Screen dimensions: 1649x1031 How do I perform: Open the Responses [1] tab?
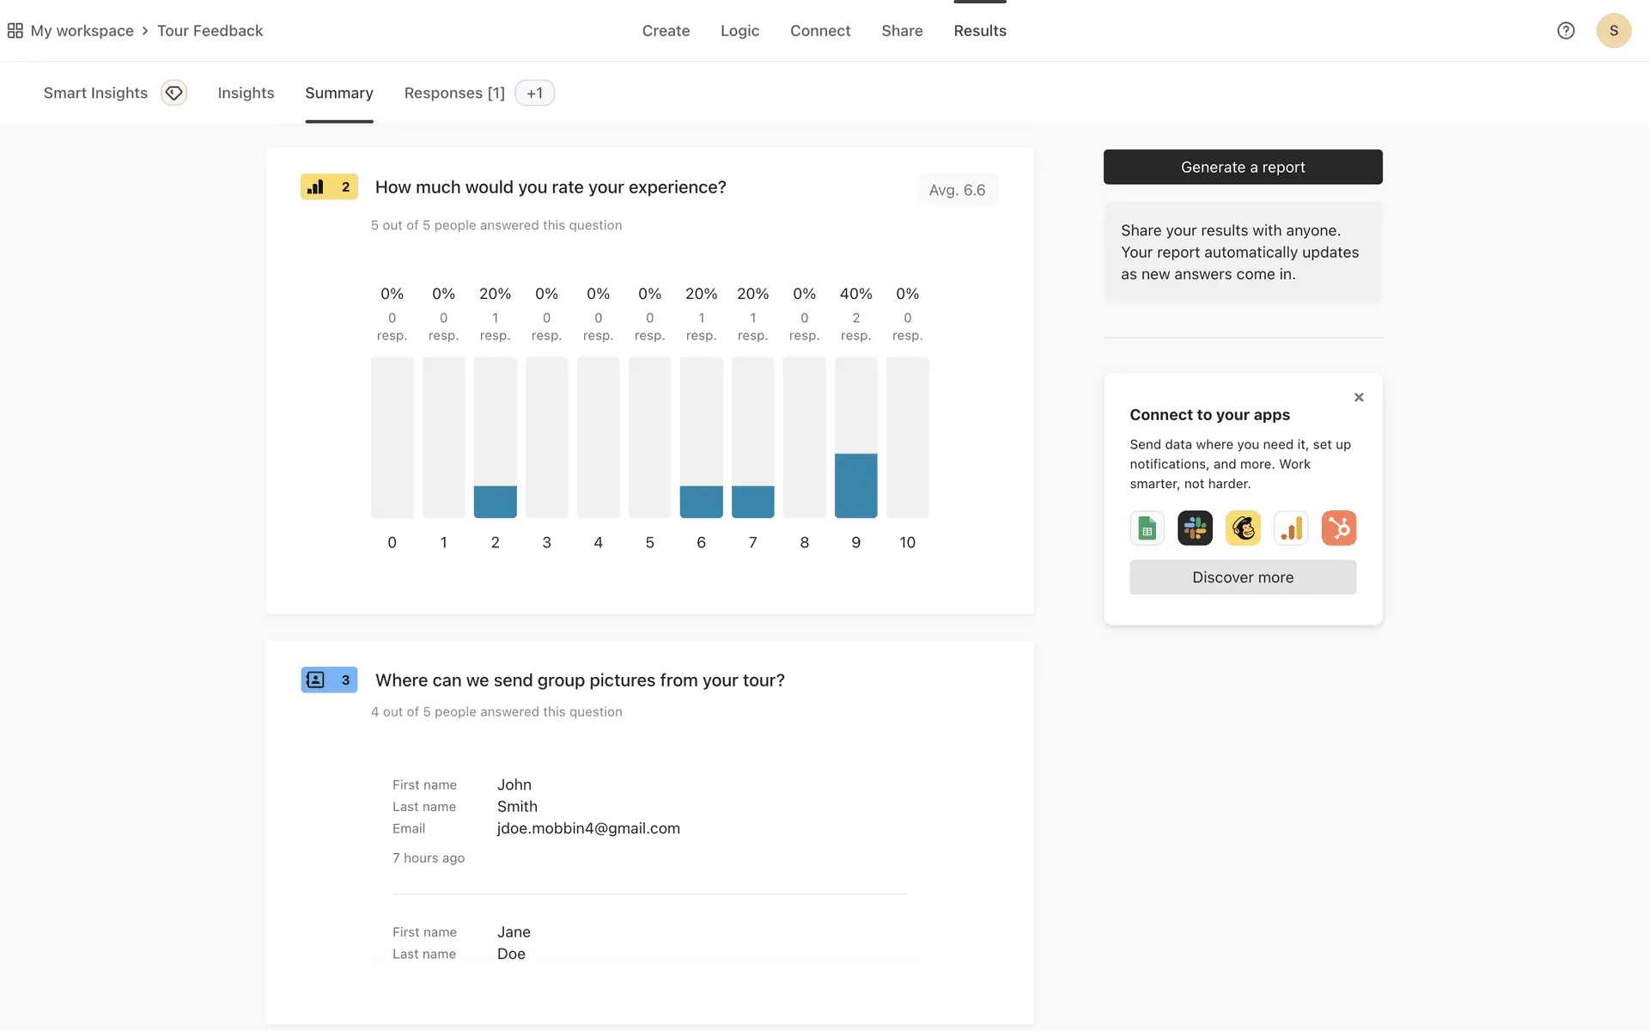pos(454,93)
